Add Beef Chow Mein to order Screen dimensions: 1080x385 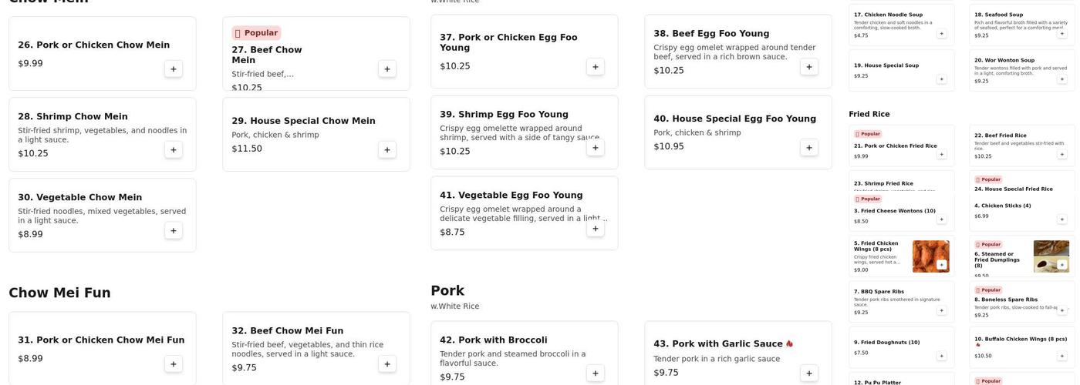point(387,69)
